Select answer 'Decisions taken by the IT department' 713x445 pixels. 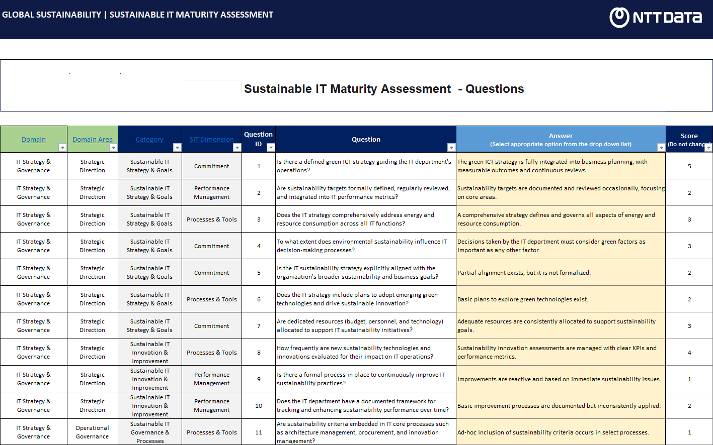click(561, 246)
